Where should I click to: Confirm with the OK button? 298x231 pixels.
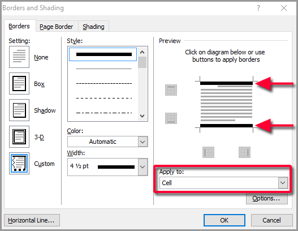224,220
